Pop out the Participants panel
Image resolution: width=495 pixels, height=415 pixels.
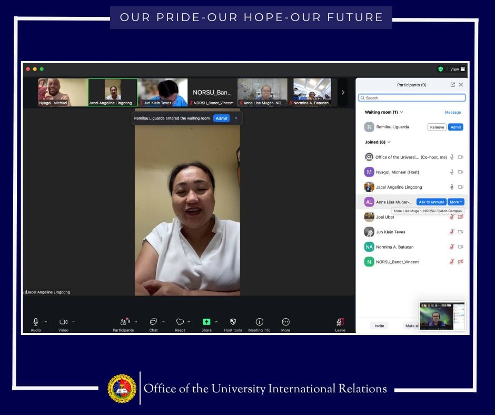click(452, 85)
